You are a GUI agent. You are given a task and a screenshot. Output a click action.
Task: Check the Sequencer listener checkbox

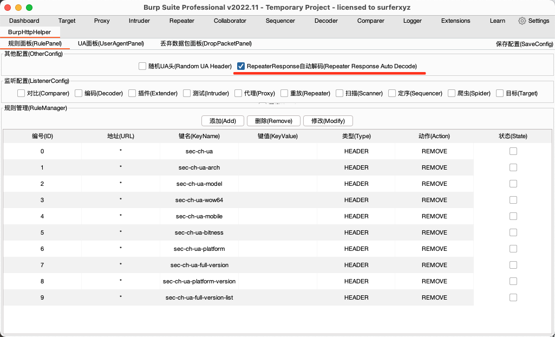click(x=392, y=93)
